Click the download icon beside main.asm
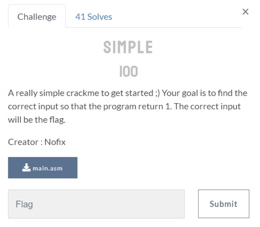260x227 pixels. click(x=26, y=167)
